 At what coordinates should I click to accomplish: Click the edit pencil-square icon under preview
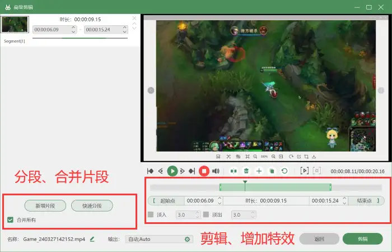pos(298,157)
